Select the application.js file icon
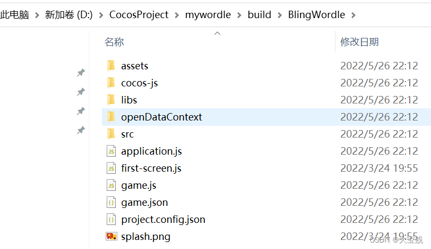431x249 pixels. tap(111, 151)
